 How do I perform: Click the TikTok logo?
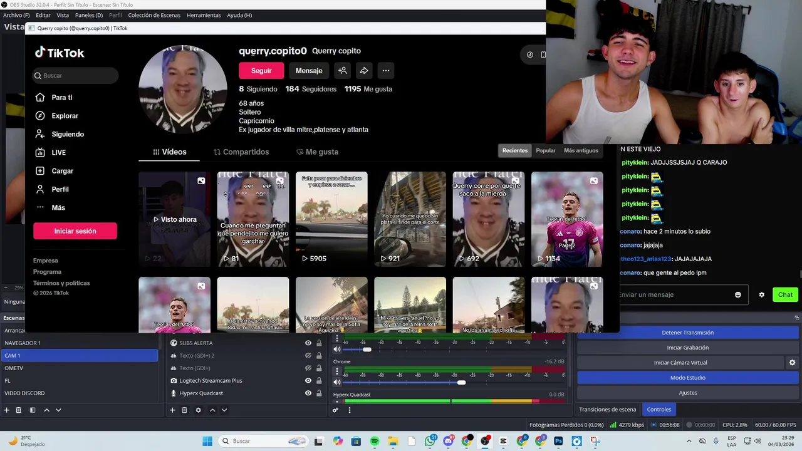(x=60, y=53)
